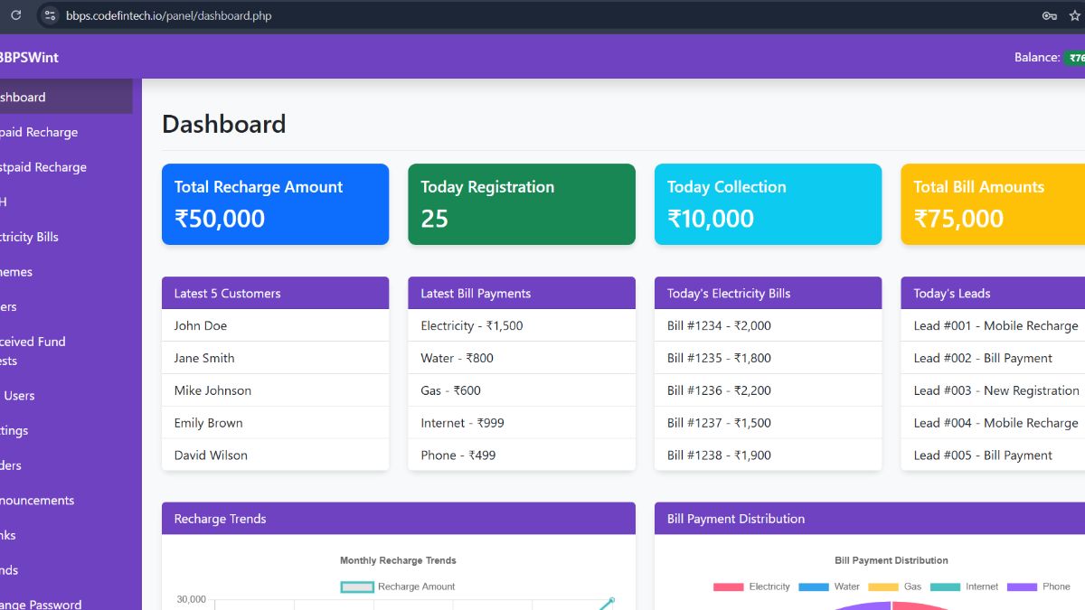Hide the Internet slice via its legend
1085x610 pixels.
point(964,586)
